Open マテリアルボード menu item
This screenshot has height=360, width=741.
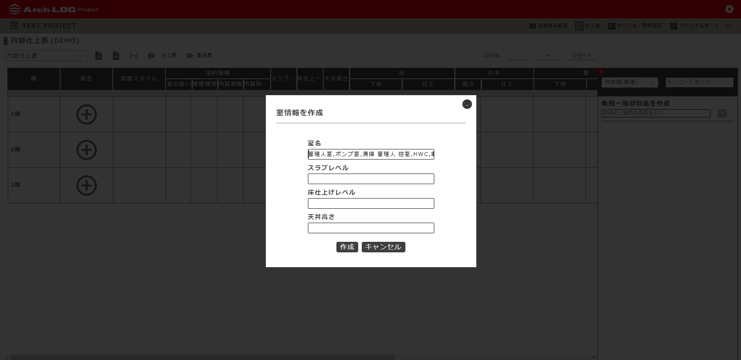(695, 26)
